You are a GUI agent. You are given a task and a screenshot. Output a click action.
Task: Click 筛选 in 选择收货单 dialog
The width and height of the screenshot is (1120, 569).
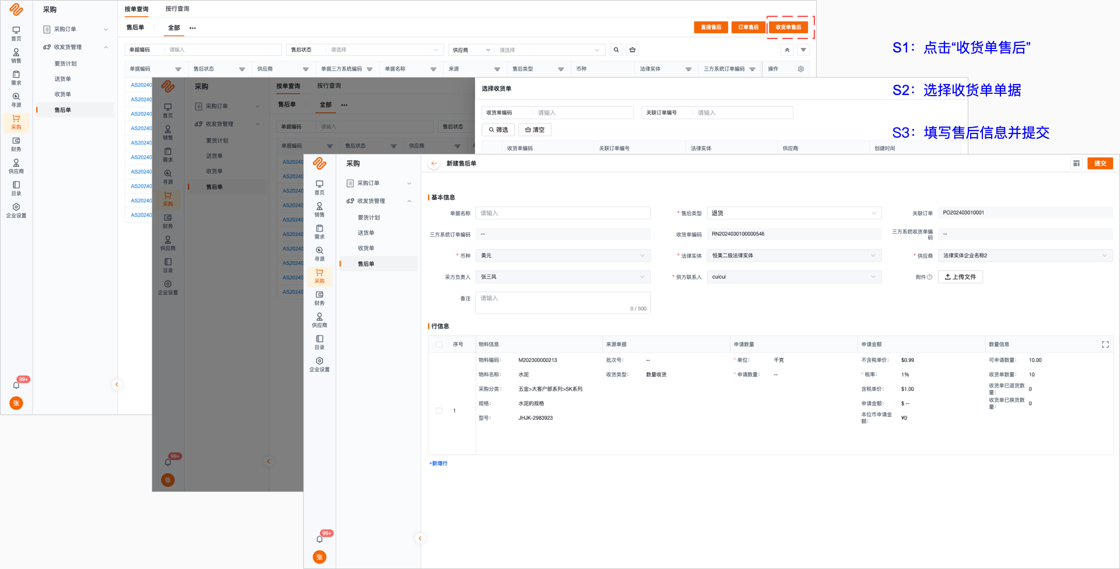pyautogui.click(x=498, y=130)
